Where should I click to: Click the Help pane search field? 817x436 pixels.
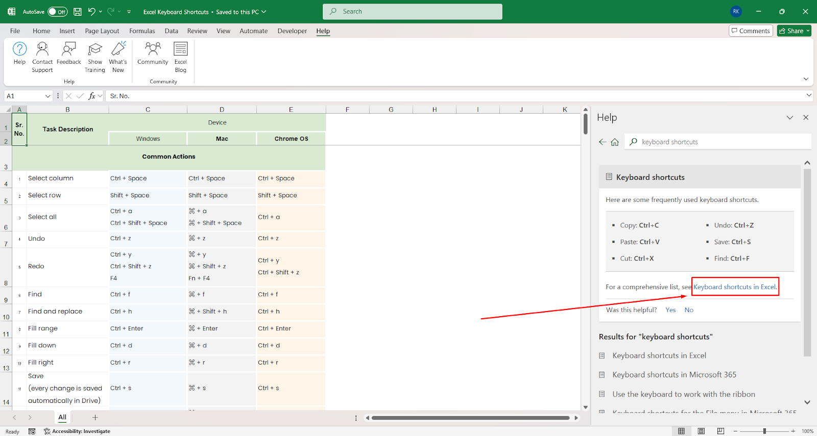718,142
